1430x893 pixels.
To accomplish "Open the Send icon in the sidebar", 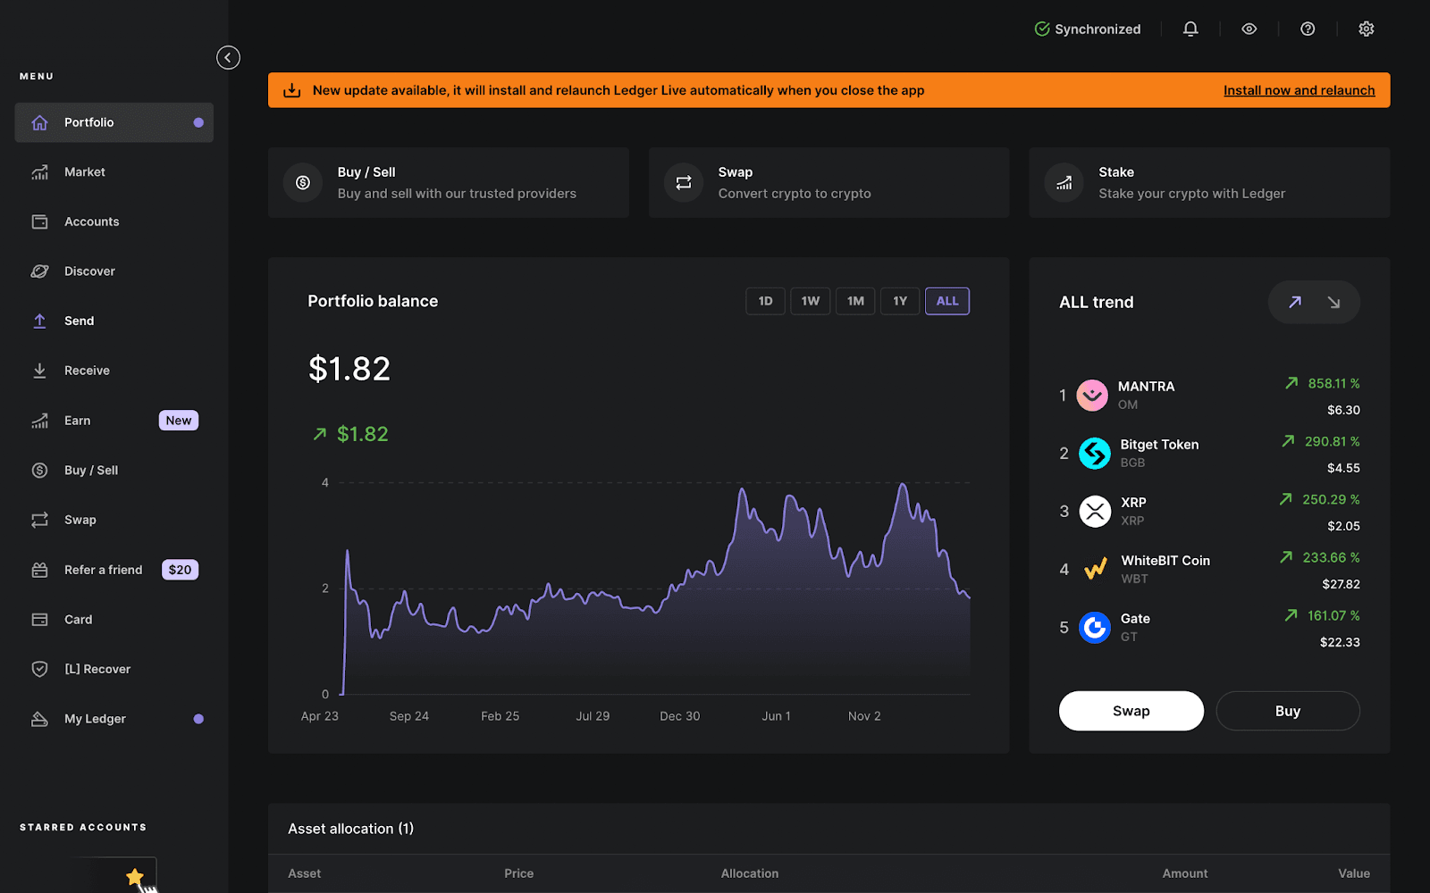I will pyautogui.click(x=39, y=321).
